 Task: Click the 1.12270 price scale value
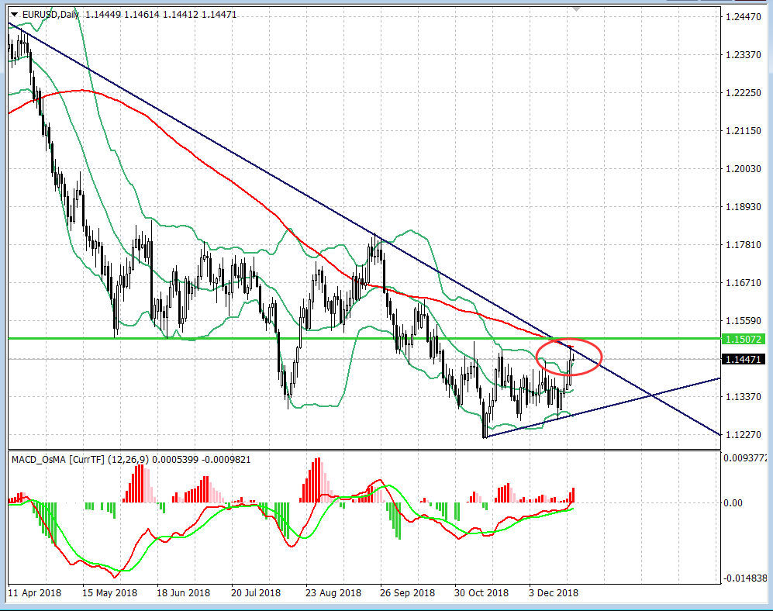(x=744, y=434)
